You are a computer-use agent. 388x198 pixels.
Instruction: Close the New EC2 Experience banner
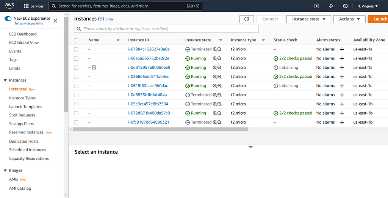pyautogui.click(x=55, y=21)
